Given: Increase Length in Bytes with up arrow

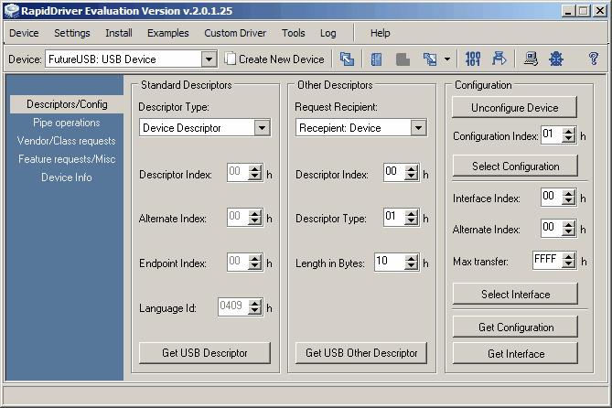Looking at the screenshot, I should click(x=412, y=259).
